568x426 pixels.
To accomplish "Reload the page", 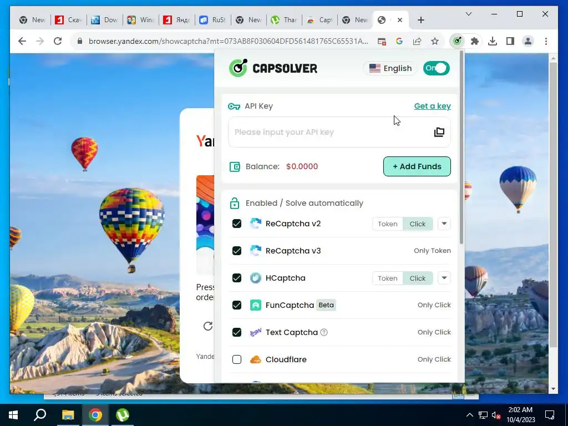I will (58, 41).
